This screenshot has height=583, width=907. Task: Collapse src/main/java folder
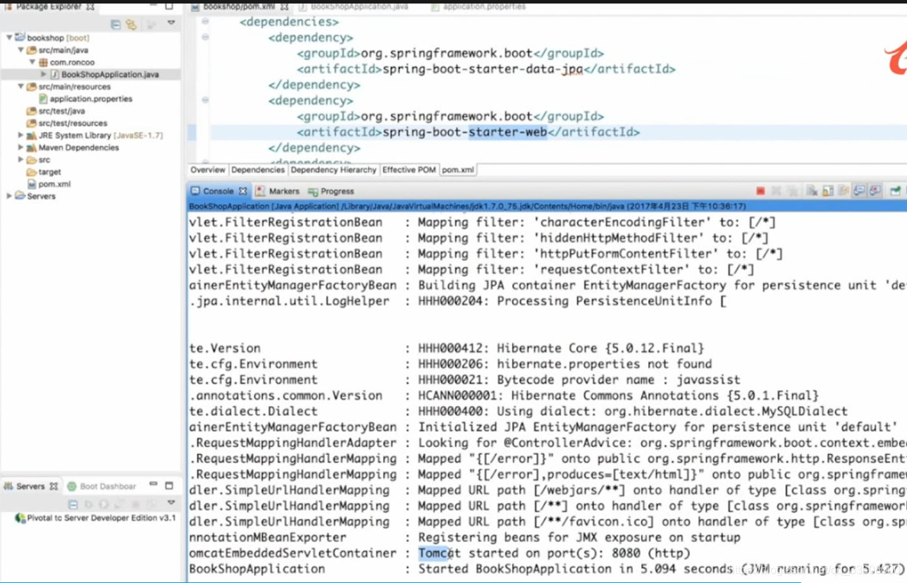20,50
